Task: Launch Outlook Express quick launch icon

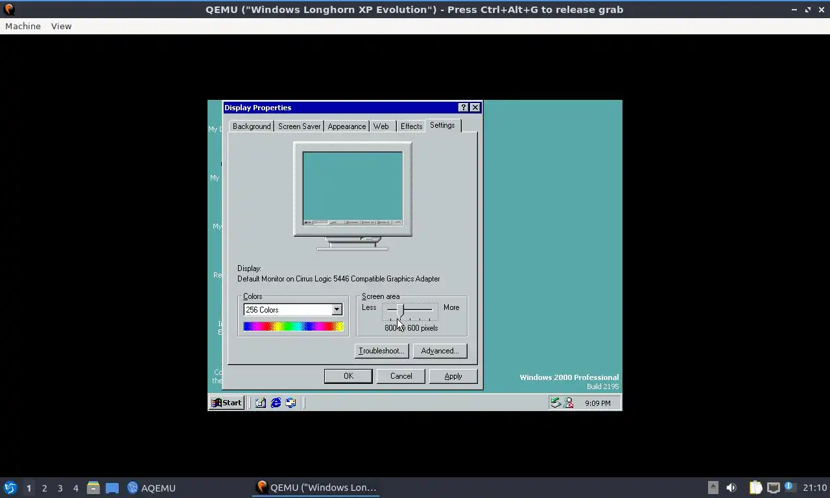Action: click(x=290, y=403)
